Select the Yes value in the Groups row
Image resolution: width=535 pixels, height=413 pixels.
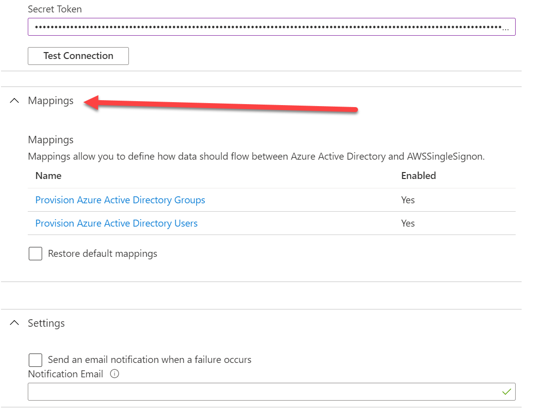coord(408,200)
